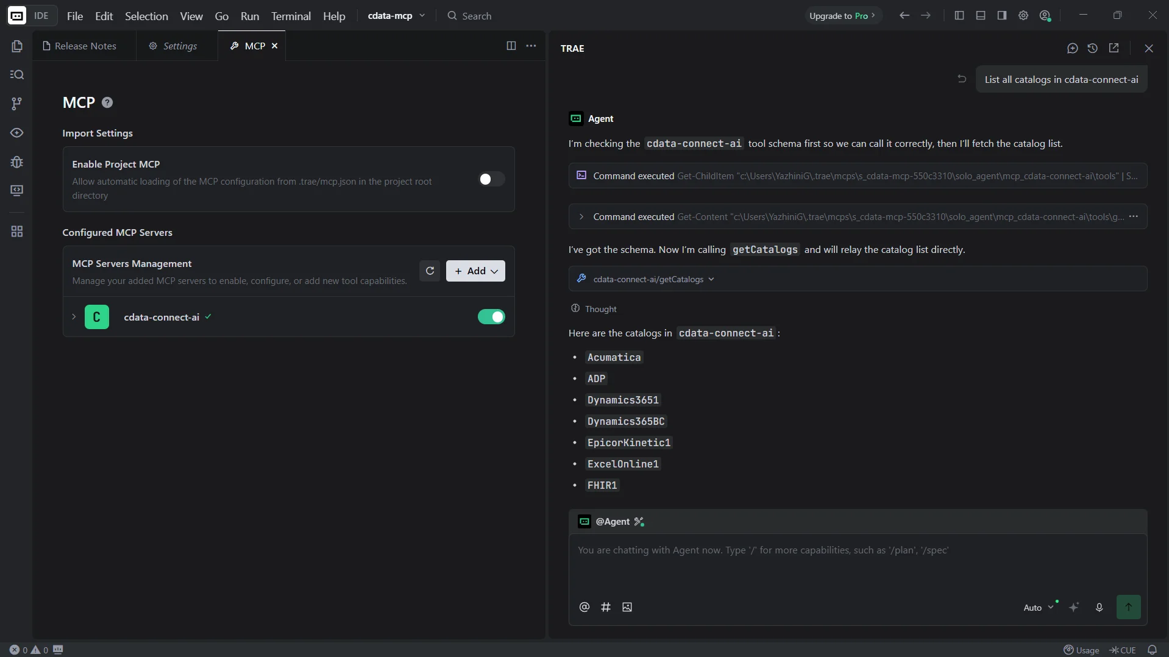Open errors and warnings status indicator
The image size is (1169, 657).
pyautogui.click(x=29, y=650)
